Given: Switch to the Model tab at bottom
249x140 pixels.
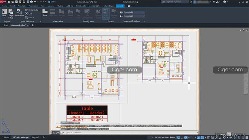Looking at the screenshot, I should coord(7,137).
